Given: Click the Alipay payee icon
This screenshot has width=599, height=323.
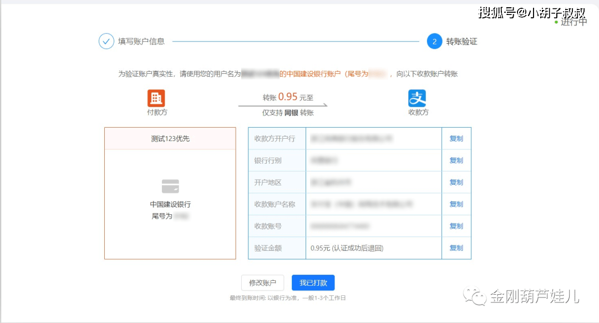Looking at the screenshot, I should [417, 98].
